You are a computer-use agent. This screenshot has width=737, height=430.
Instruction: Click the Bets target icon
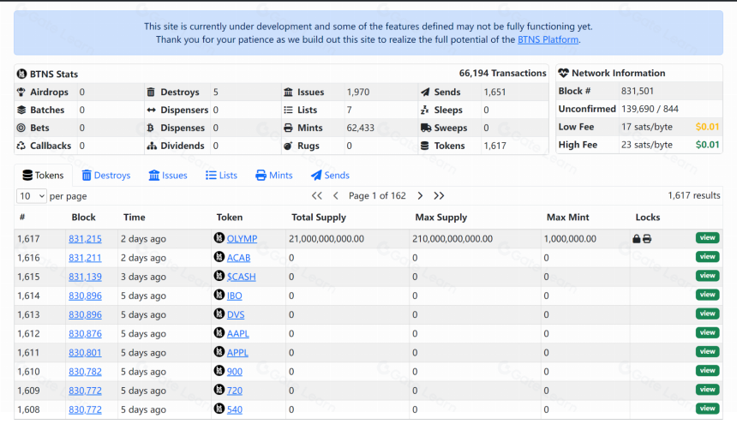pos(21,128)
